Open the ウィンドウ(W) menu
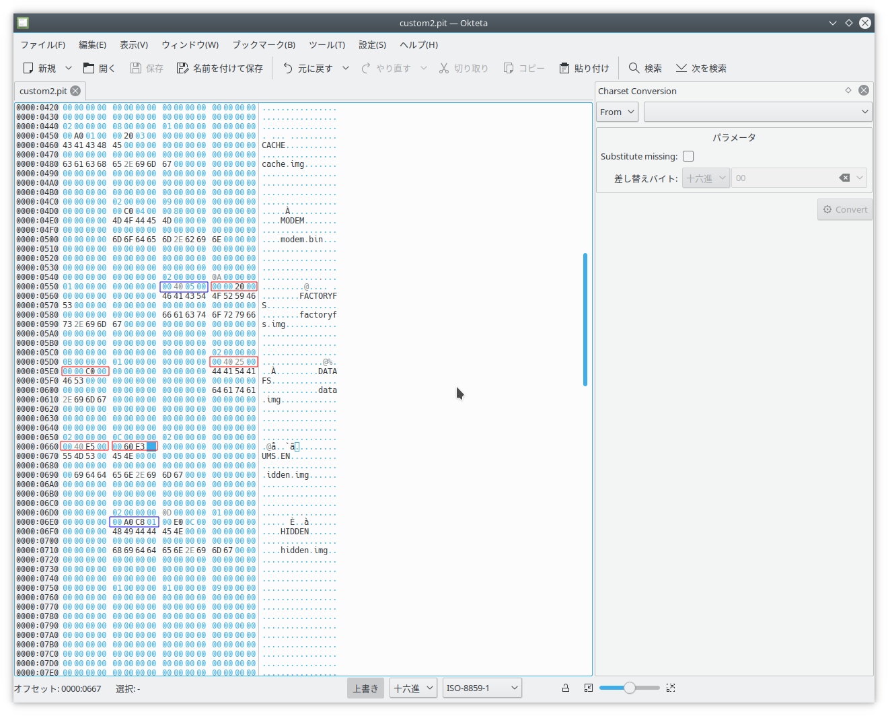Screen dimensions: 888x716 [190, 44]
